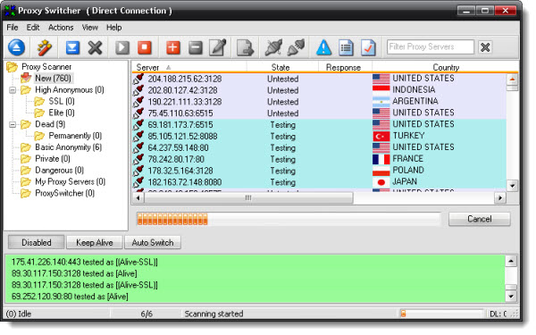The image size is (536, 335).
Task: Select proxy 64.237.59.148:80 row
Action: [319, 147]
